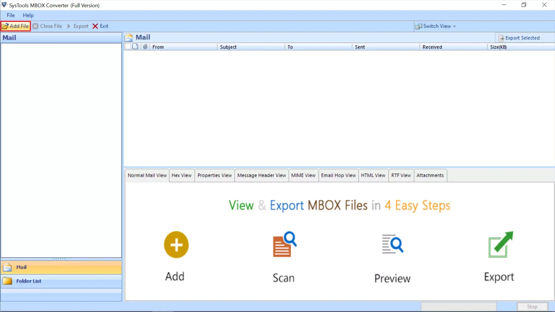Open the Help menu
The image size is (555, 312).
28,15
